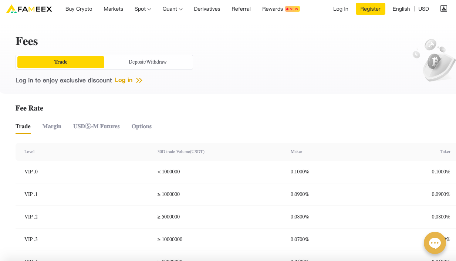
Task: Click the double-arrow beside Log in
Action: click(139, 80)
